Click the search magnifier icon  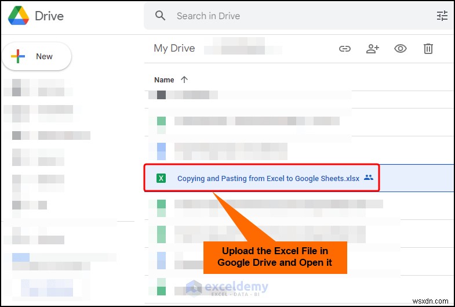[160, 16]
